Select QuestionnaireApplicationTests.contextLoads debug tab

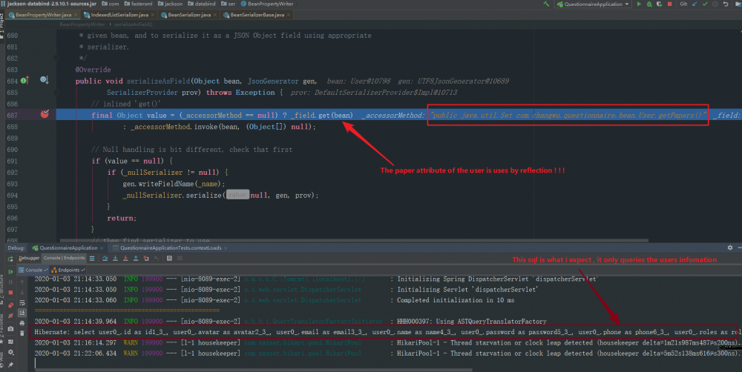click(171, 248)
